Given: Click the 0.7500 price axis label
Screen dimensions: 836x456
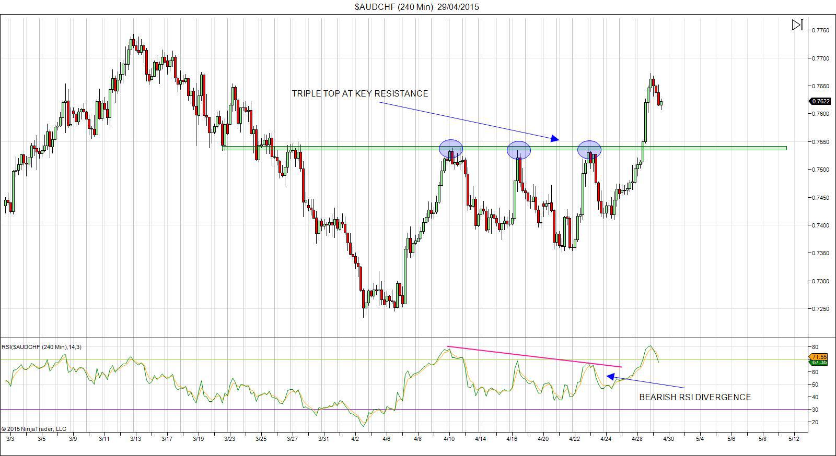Looking at the screenshot, I should [x=820, y=170].
